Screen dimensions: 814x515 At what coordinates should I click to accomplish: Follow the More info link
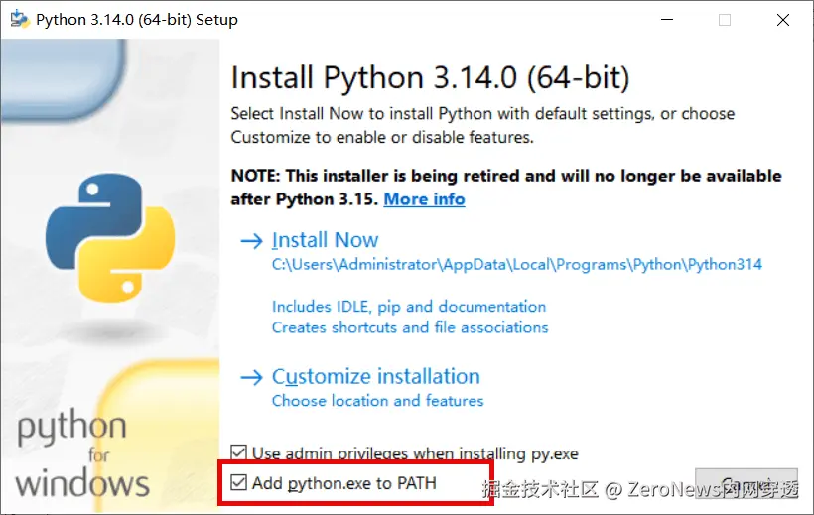pyautogui.click(x=424, y=199)
